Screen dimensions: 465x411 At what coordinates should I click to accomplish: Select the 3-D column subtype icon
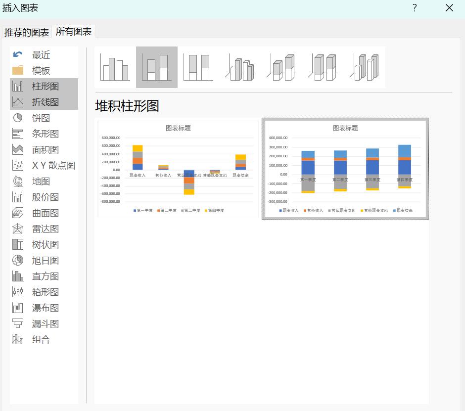coord(364,67)
